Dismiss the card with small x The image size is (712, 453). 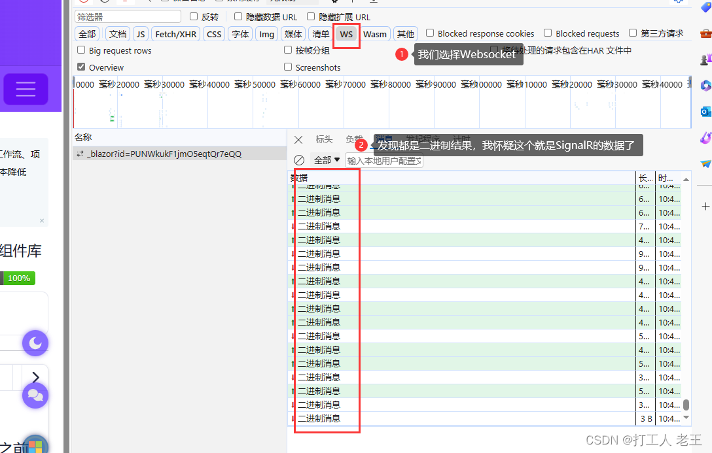point(42,221)
